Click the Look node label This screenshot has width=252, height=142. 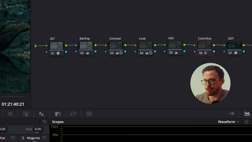tap(142, 39)
